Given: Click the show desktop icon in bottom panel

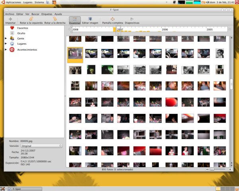Looking at the screenshot, I should [2, 189].
